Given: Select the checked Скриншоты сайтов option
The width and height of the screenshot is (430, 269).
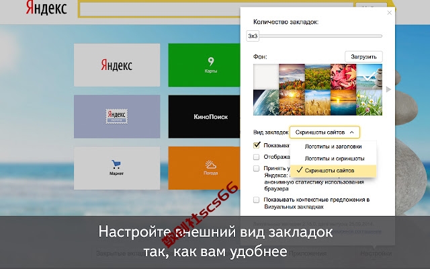Looking at the screenshot, I should pyautogui.click(x=333, y=171).
